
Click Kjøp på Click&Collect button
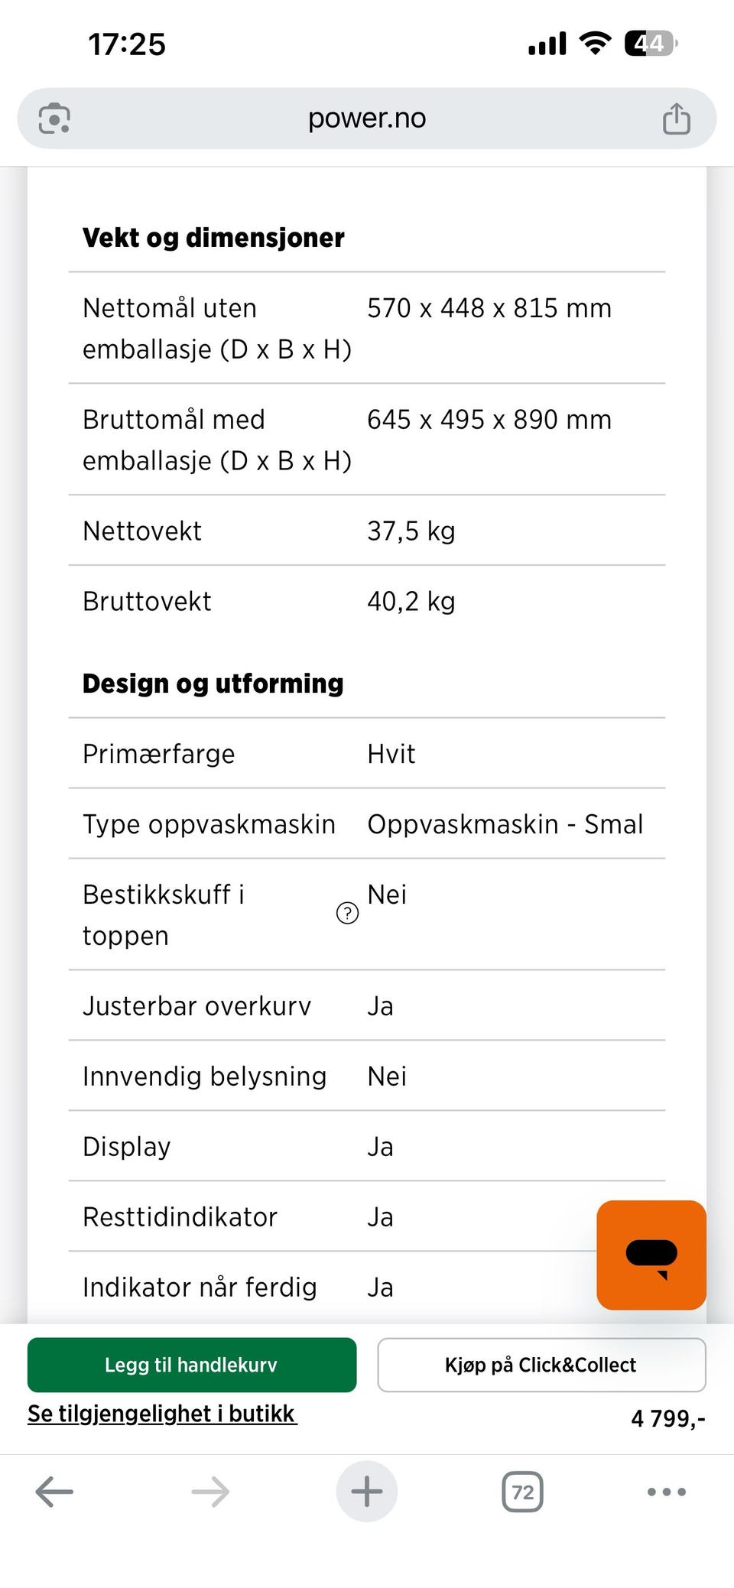click(x=541, y=1365)
